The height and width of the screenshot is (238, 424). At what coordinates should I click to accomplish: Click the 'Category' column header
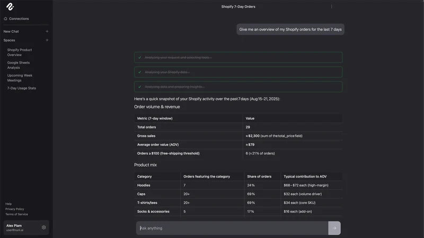[144, 177]
